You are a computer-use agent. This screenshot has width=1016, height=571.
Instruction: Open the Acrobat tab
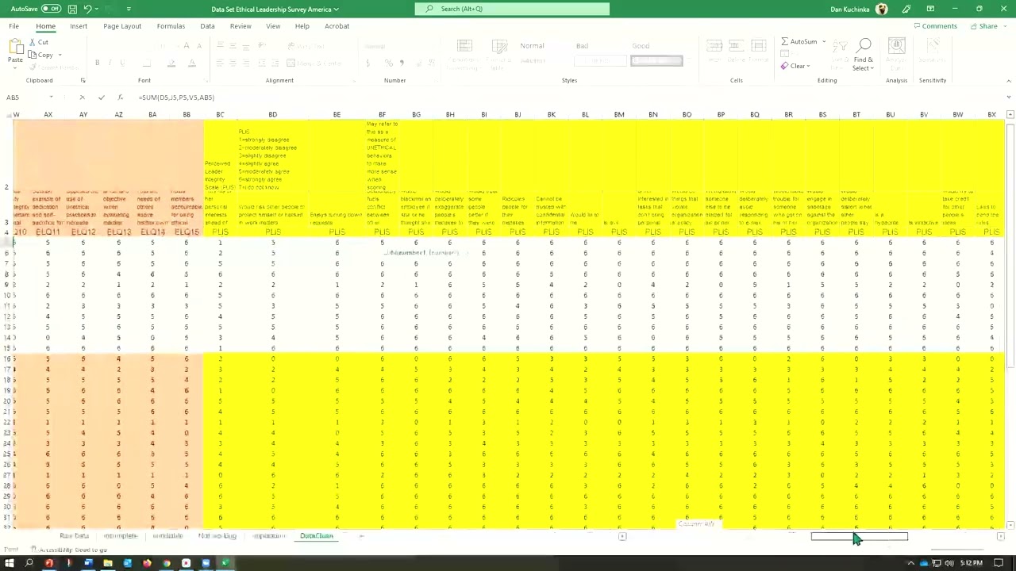(337, 26)
